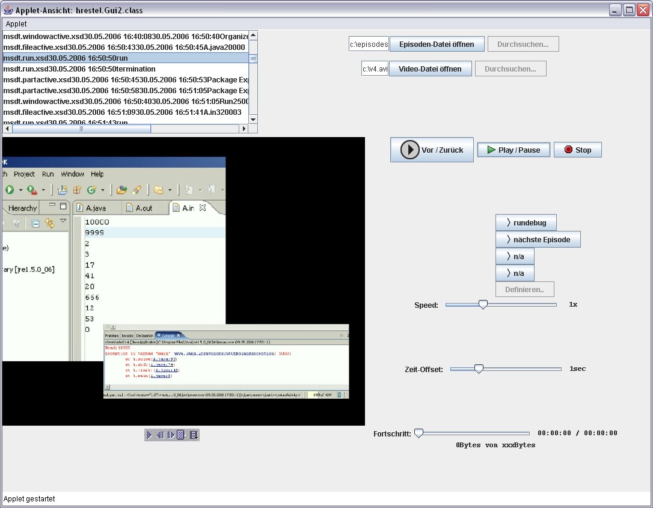Click the small play icon below the video
Image resolution: width=653 pixels, height=508 pixels.
[149, 435]
